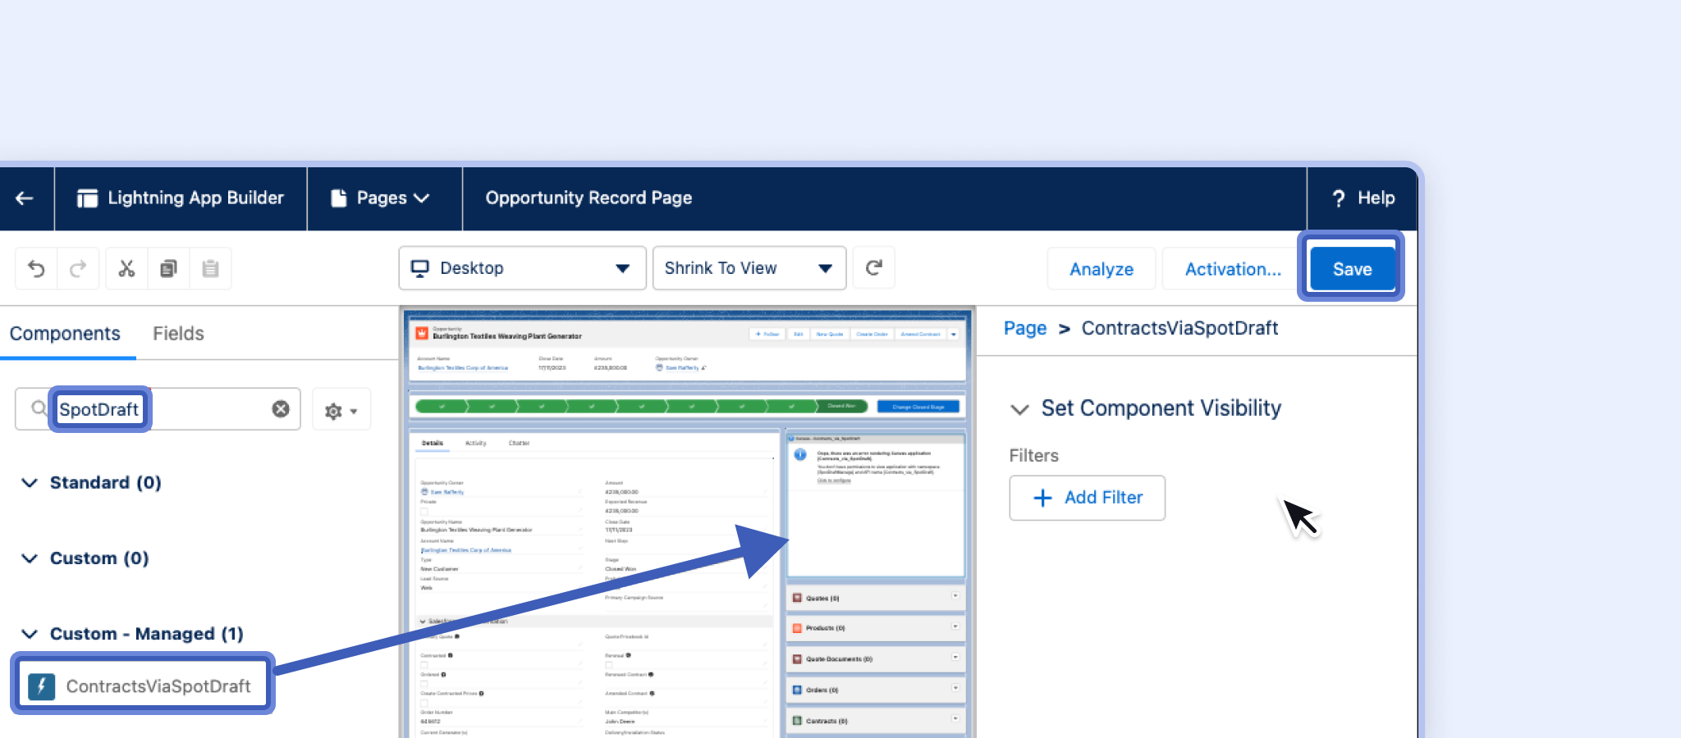
Task: Clear the SpotDraft search text
Action: (281, 409)
